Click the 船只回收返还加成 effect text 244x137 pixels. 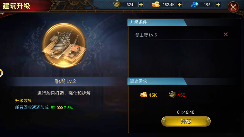[32, 107]
